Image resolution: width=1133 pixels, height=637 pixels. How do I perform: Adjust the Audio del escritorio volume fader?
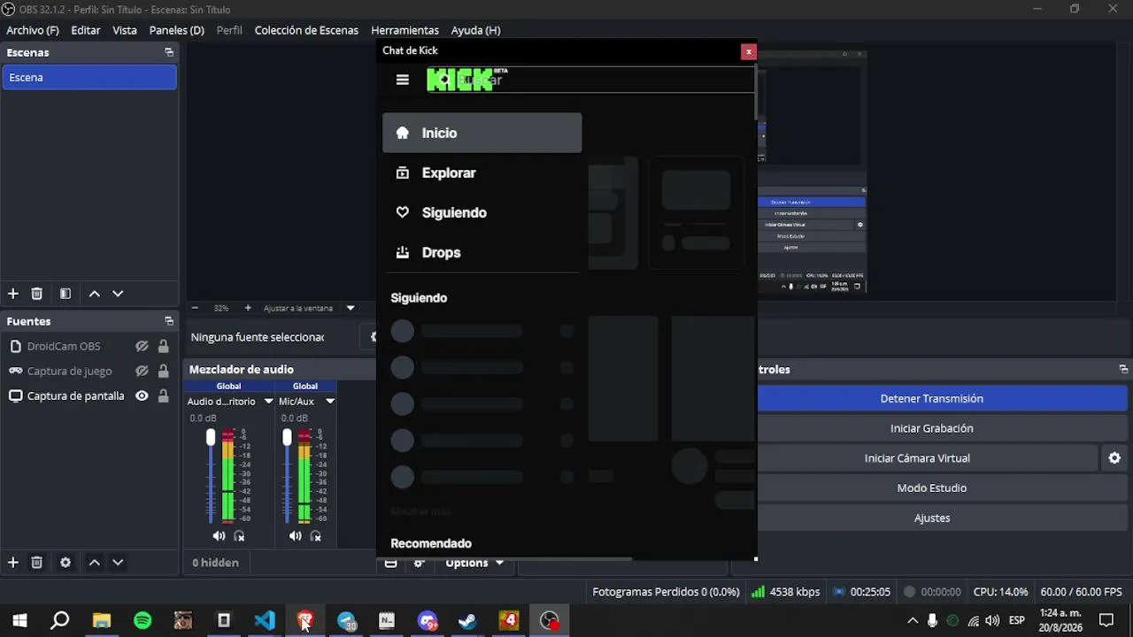211,438
